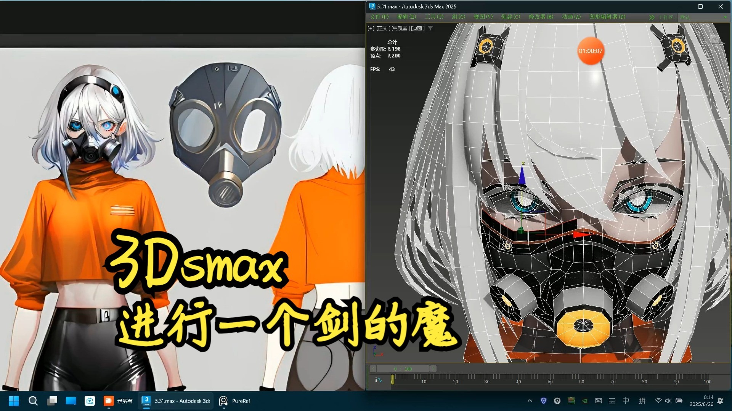The height and width of the screenshot is (411, 732).
Task: Switch to 录屏君 recorder in taskbar
Action: click(118, 401)
